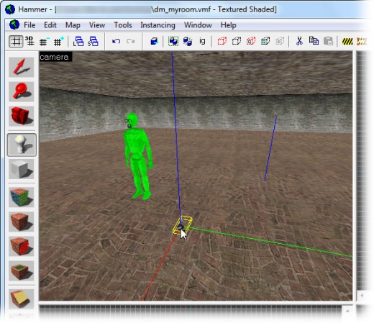Select the Selection arrow tool
The image size is (374, 323).
point(22,67)
